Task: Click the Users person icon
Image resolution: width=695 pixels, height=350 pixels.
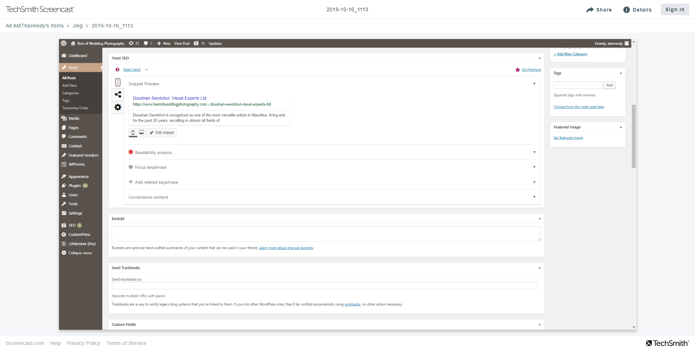Action: 64,195
